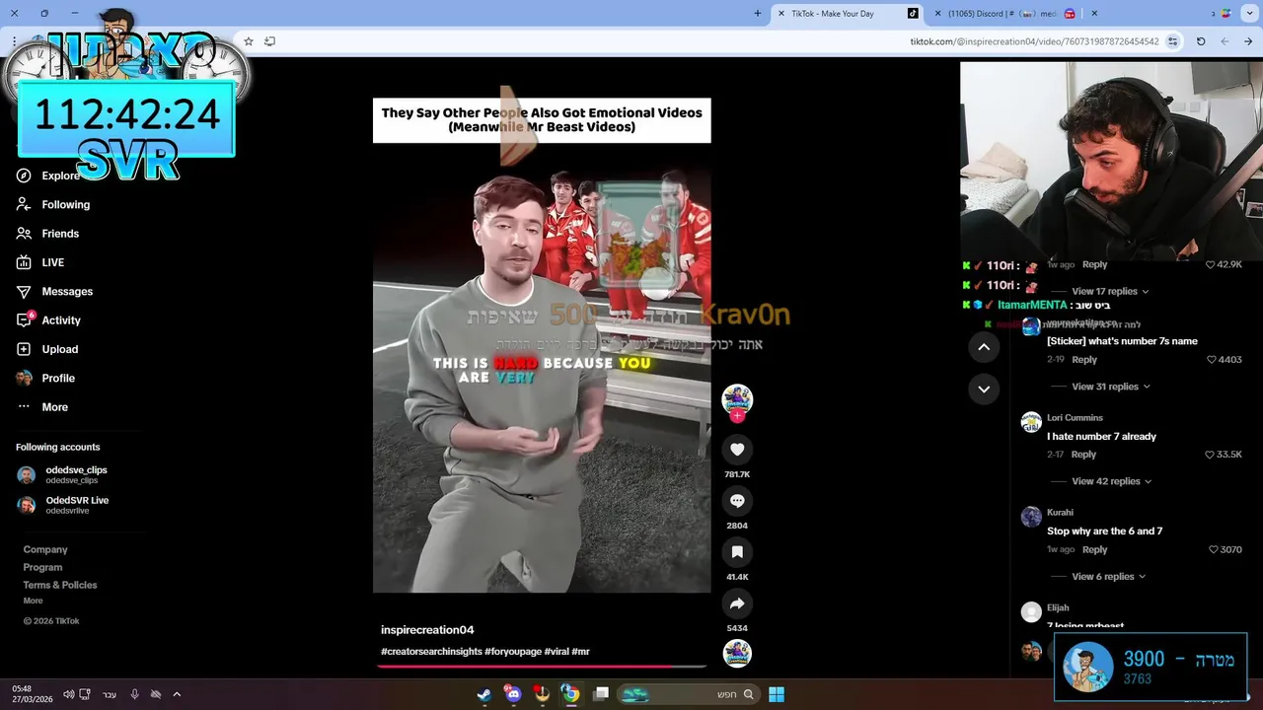This screenshot has width=1263, height=710.
Task: Follow the creator via red plus badge
Action: click(737, 416)
